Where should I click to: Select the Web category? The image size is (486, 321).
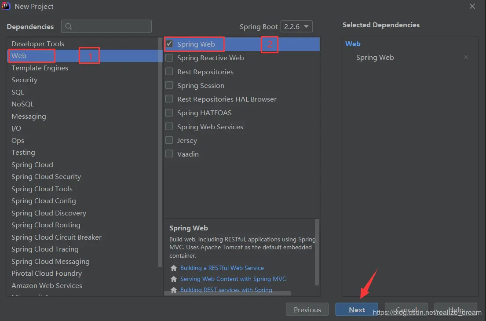(x=83, y=56)
